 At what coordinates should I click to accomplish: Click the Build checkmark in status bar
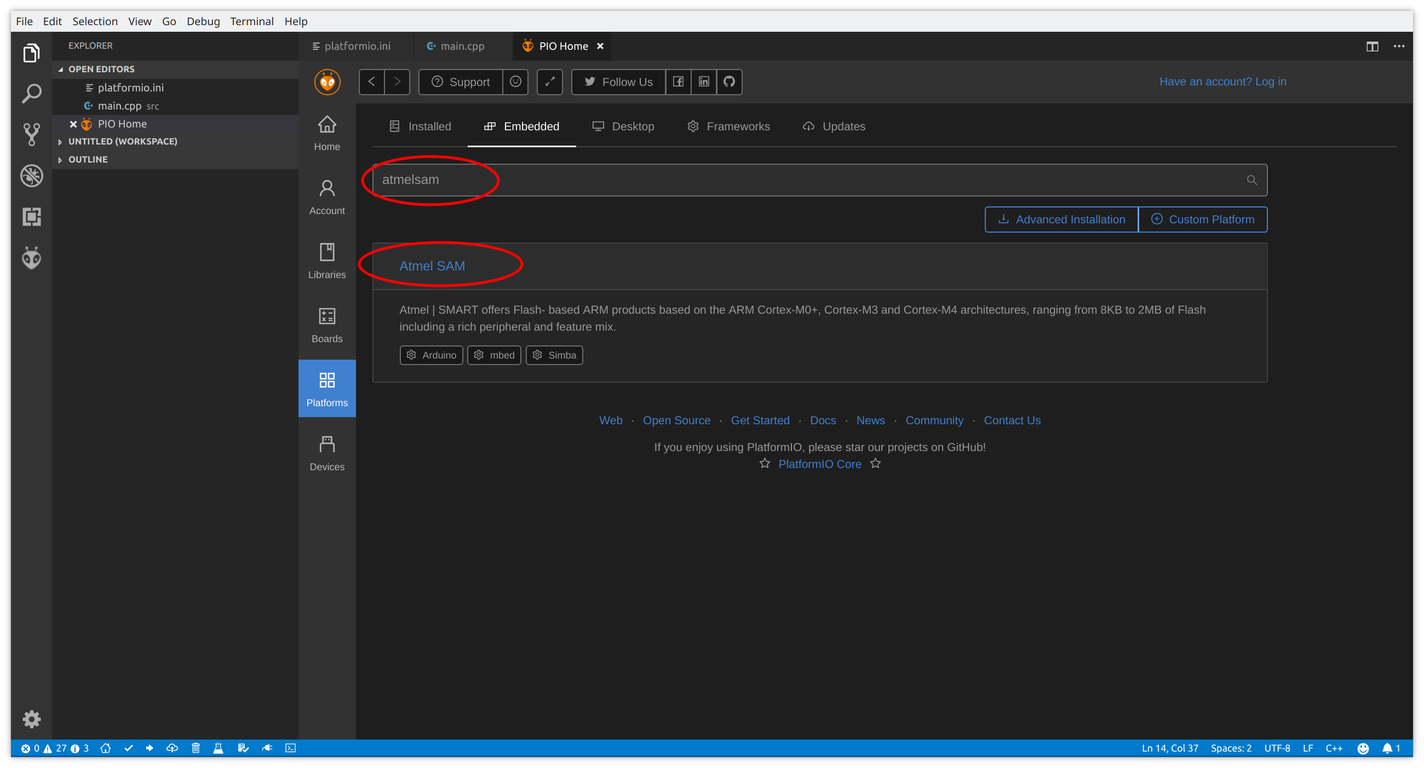click(x=129, y=748)
